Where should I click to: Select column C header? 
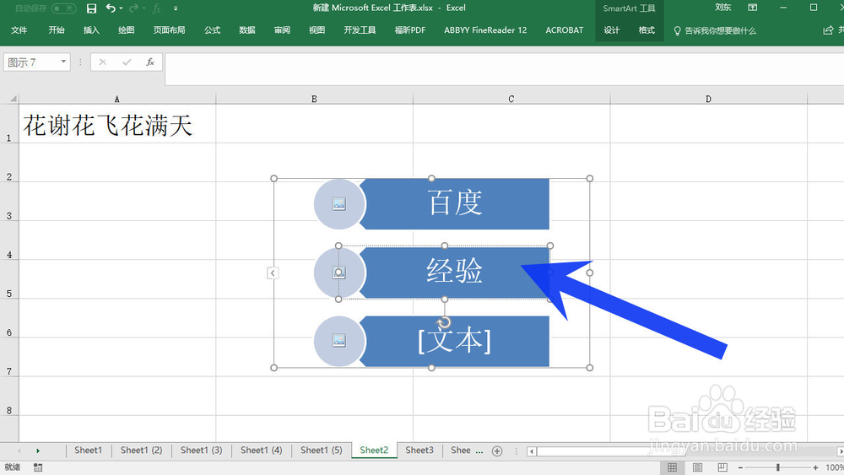(511, 99)
